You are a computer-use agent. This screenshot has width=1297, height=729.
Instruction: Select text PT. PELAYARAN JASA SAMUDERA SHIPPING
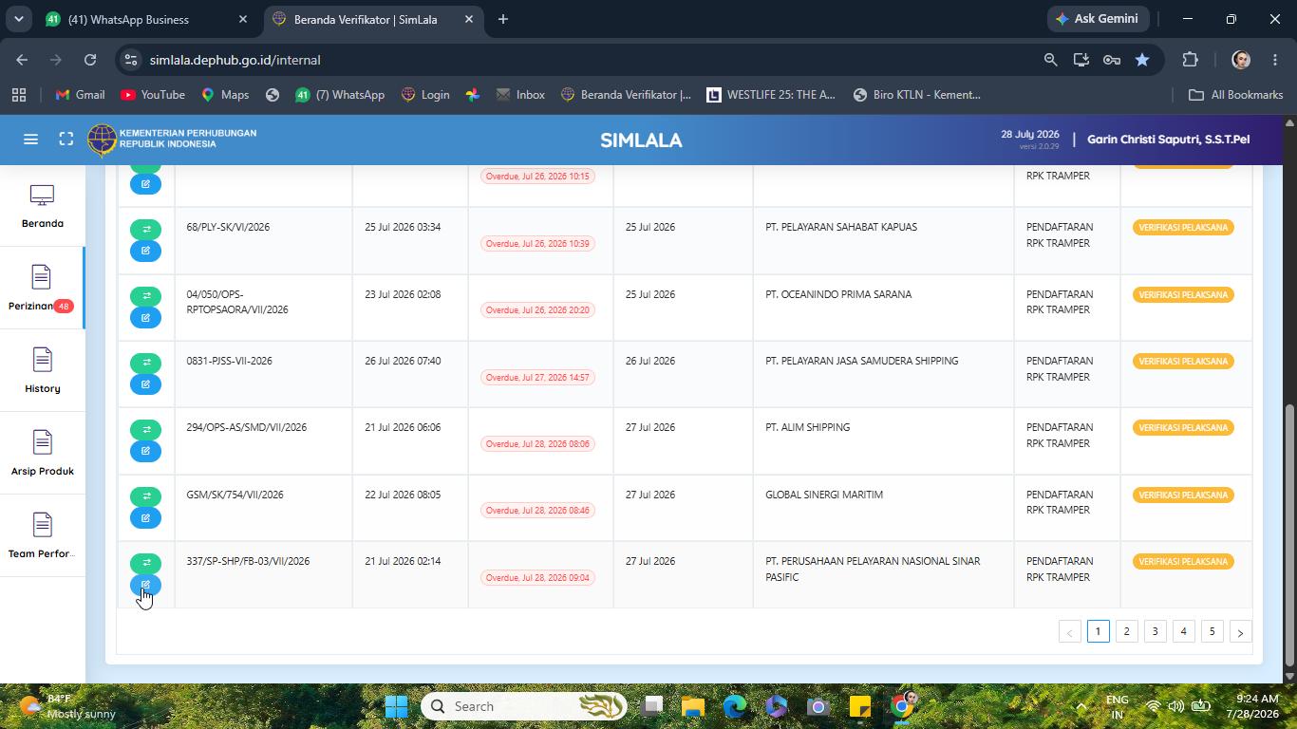pos(861,361)
